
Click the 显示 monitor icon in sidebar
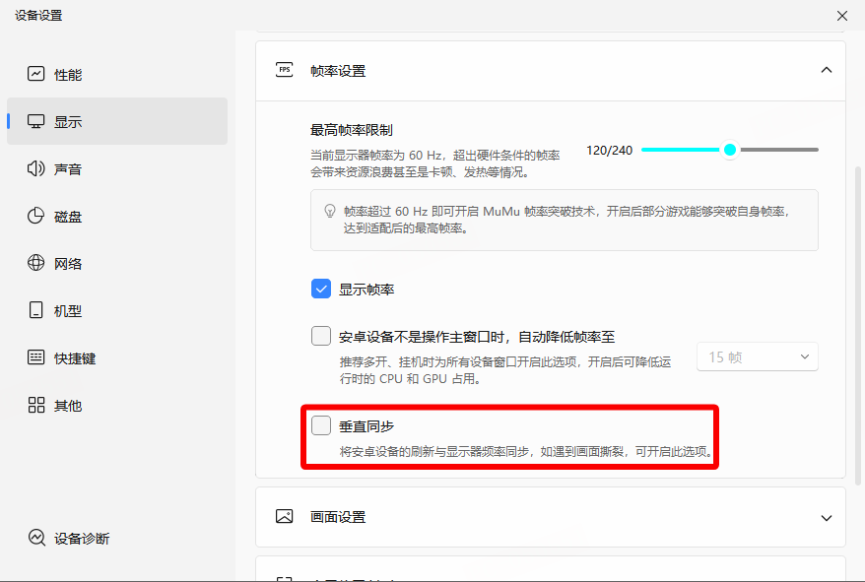tap(35, 121)
